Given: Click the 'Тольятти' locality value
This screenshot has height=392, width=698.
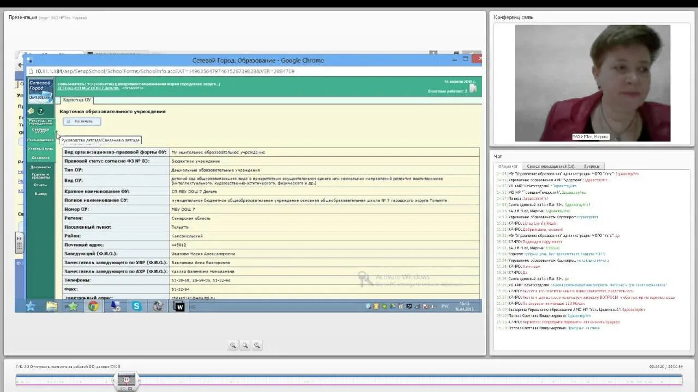Looking at the screenshot, I should [x=180, y=227].
